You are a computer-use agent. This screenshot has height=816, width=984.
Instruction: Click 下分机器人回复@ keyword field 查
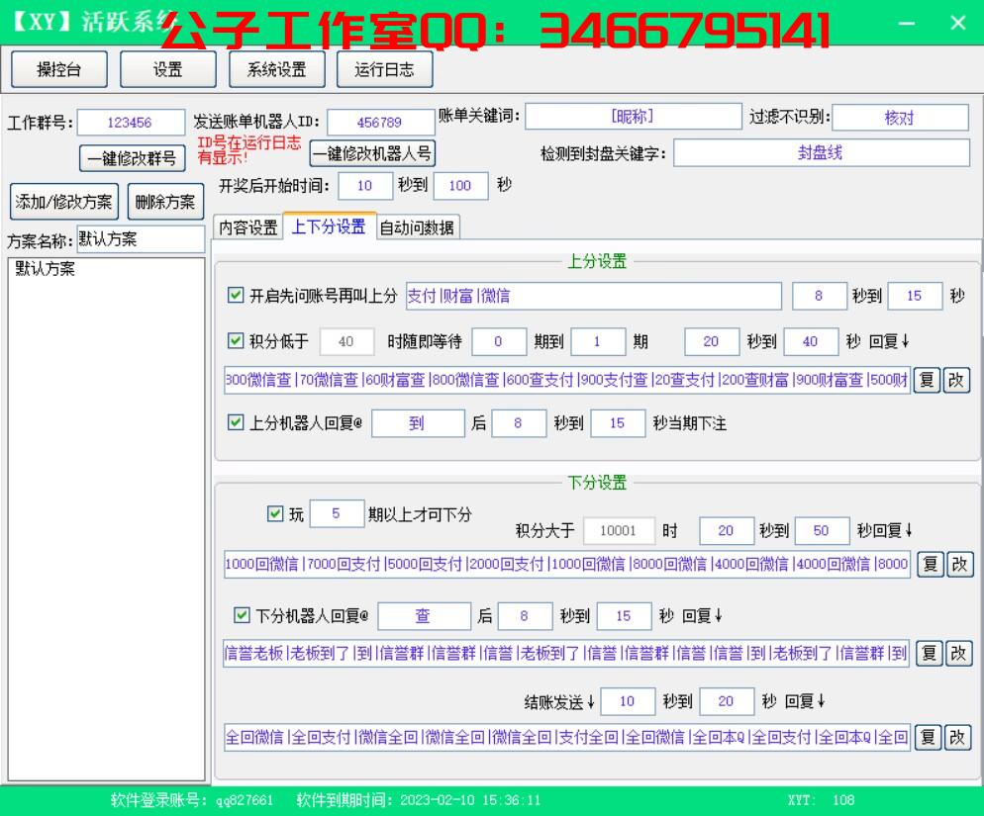coord(424,616)
